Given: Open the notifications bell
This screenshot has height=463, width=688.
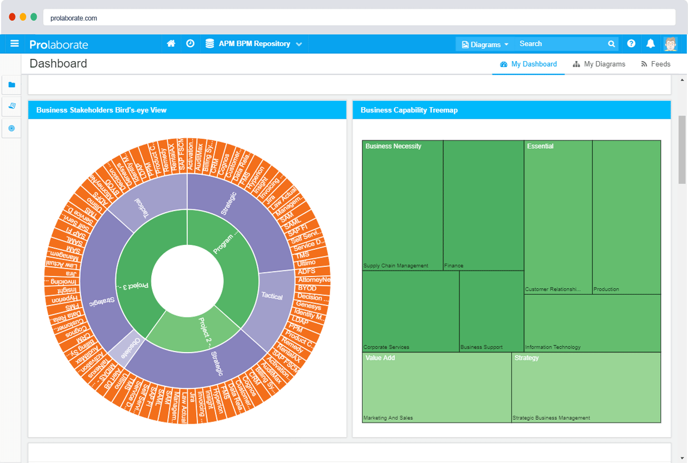Looking at the screenshot, I should 650,44.
